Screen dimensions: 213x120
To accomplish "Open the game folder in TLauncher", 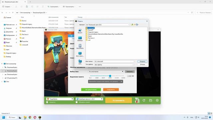I will [x=150, y=100].
